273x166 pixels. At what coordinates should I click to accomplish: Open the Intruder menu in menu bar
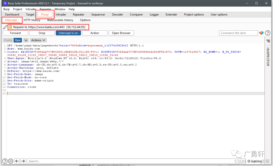tap(31, 9)
